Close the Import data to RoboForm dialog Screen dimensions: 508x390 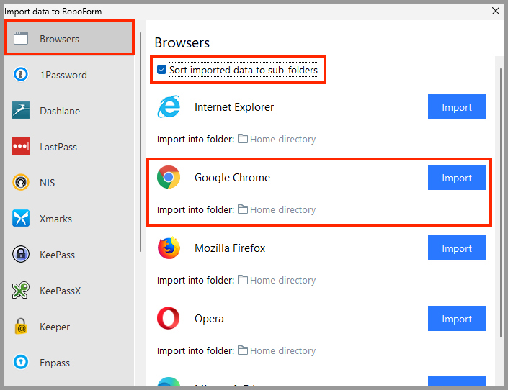[496, 10]
